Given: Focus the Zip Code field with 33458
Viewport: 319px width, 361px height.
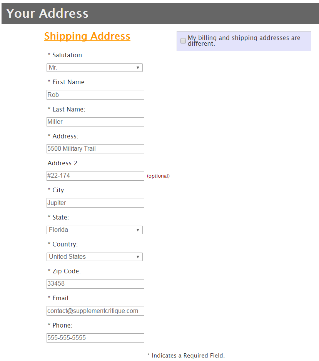Looking at the screenshot, I should 95,284.
